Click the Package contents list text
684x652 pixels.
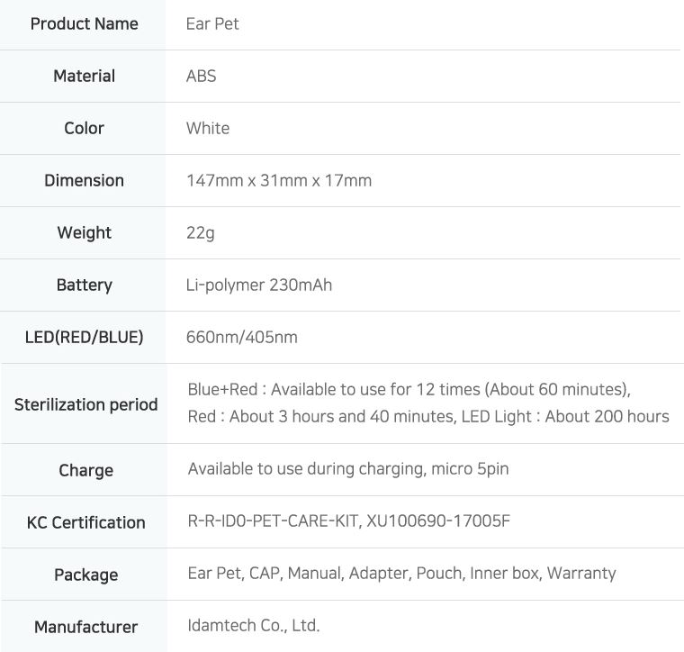pos(401,574)
